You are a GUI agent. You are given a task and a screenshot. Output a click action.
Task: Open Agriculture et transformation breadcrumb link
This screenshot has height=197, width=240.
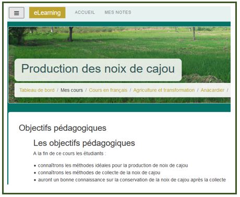click(x=164, y=90)
